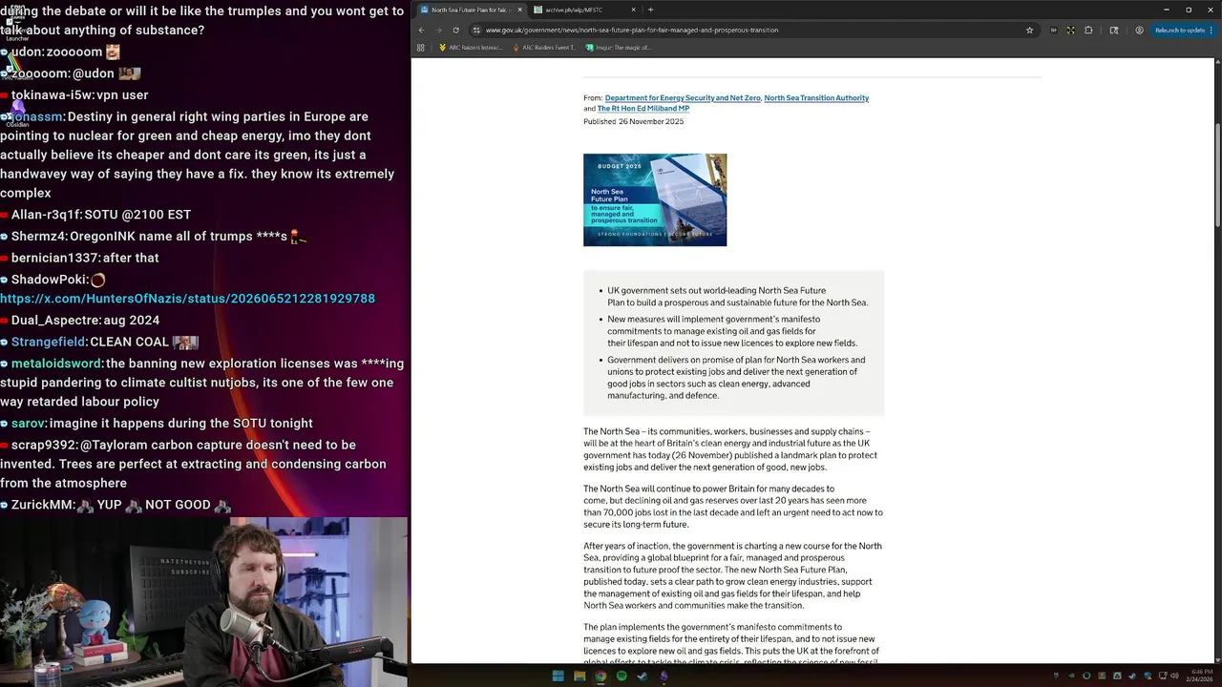Click paragraph starting 'After years of inaction'
Image resolution: width=1222 pixels, height=687 pixels.
pos(733,575)
